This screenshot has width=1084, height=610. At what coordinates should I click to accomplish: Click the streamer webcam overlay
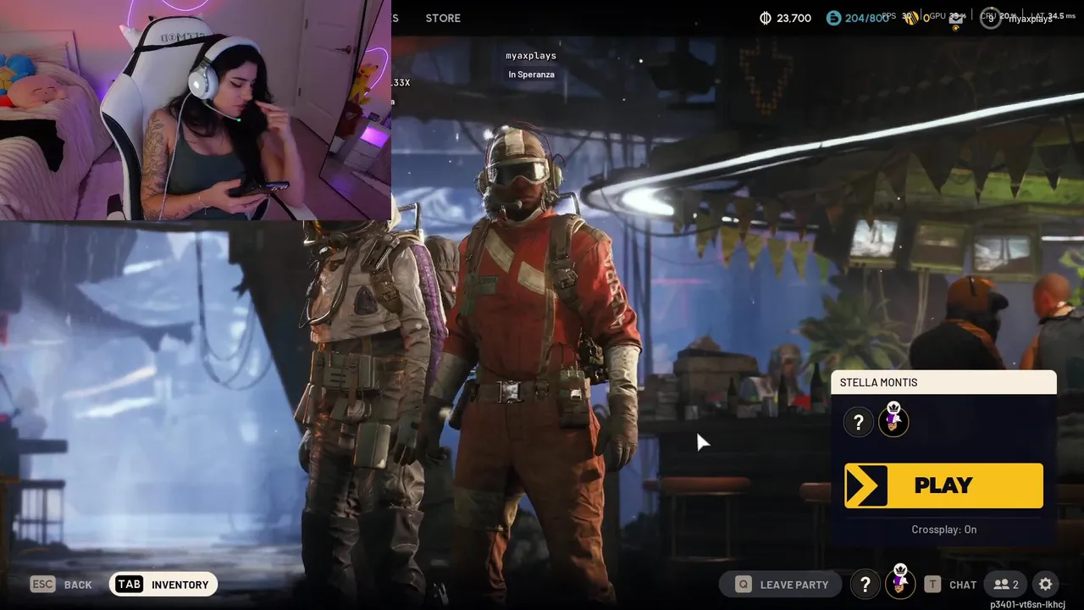point(196,110)
